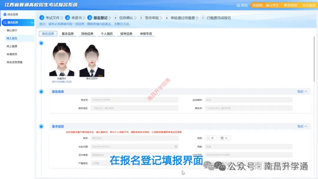
Task: Click the 报名点 field
Action: tap(249, 108)
